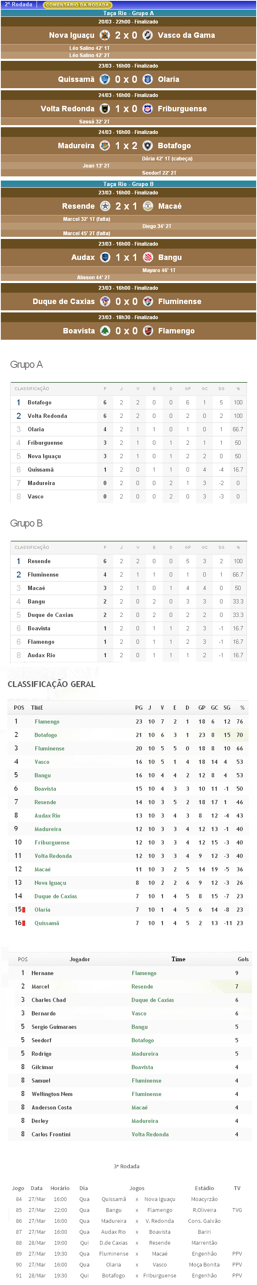Click the Fluminense crest in Duque de Caxias match
The height and width of the screenshot is (1285, 257).
pyautogui.click(x=148, y=301)
